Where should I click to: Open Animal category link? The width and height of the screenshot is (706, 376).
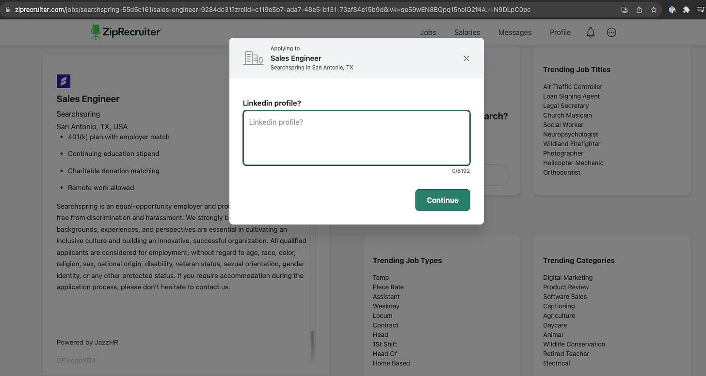coord(553,334)
